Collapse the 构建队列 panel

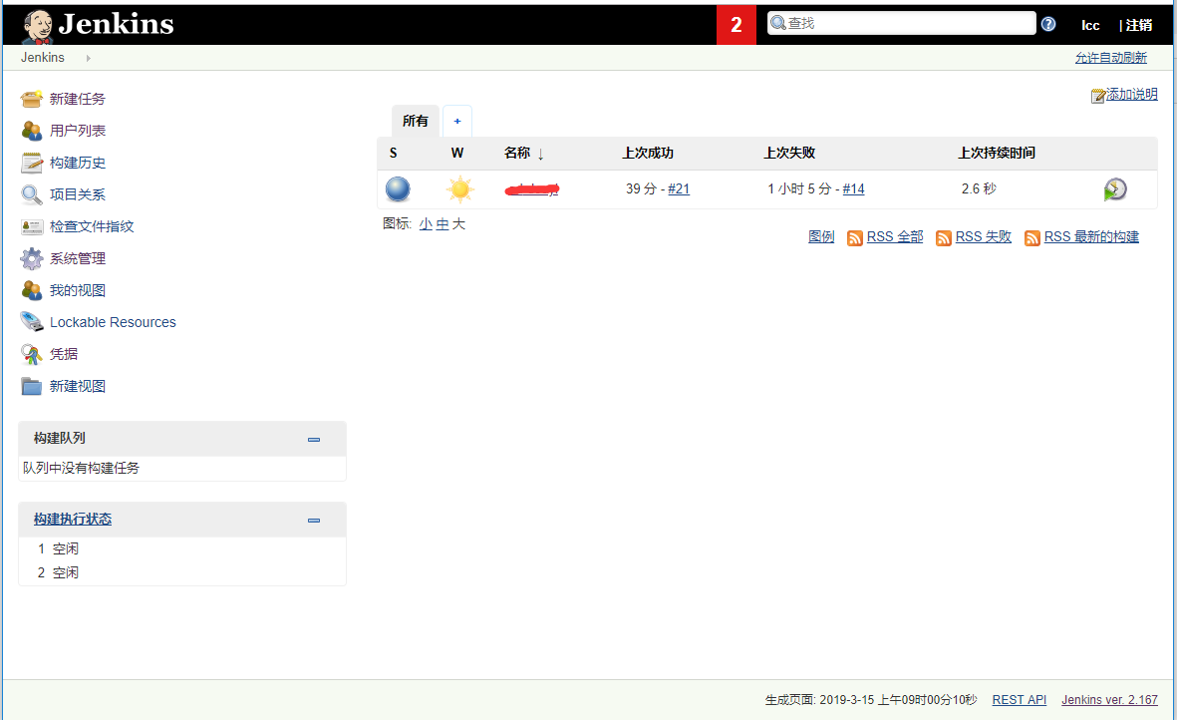[314, 439]
